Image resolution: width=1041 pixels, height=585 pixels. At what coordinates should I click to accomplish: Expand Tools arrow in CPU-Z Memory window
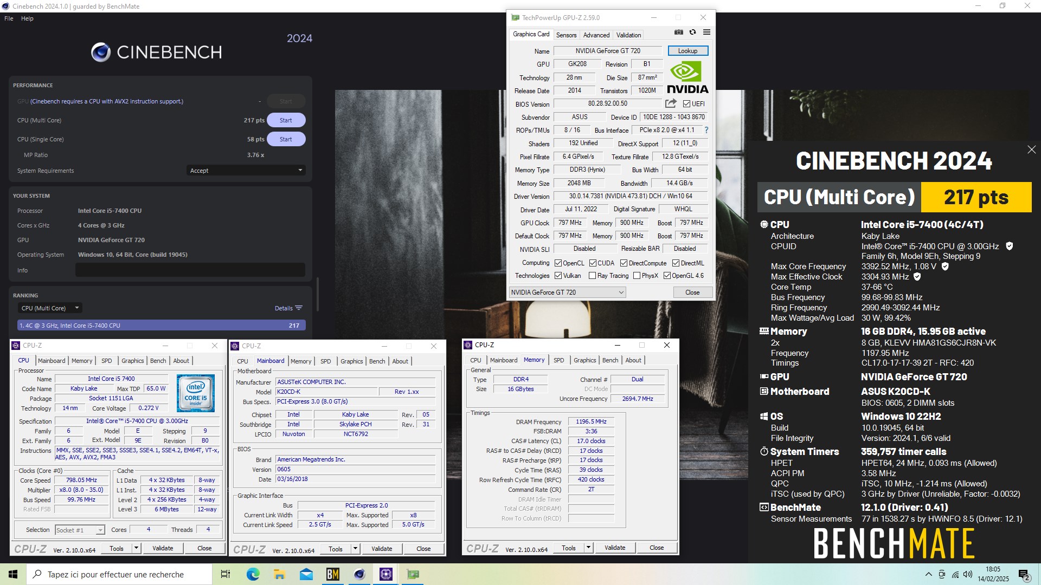click(588, 548)
